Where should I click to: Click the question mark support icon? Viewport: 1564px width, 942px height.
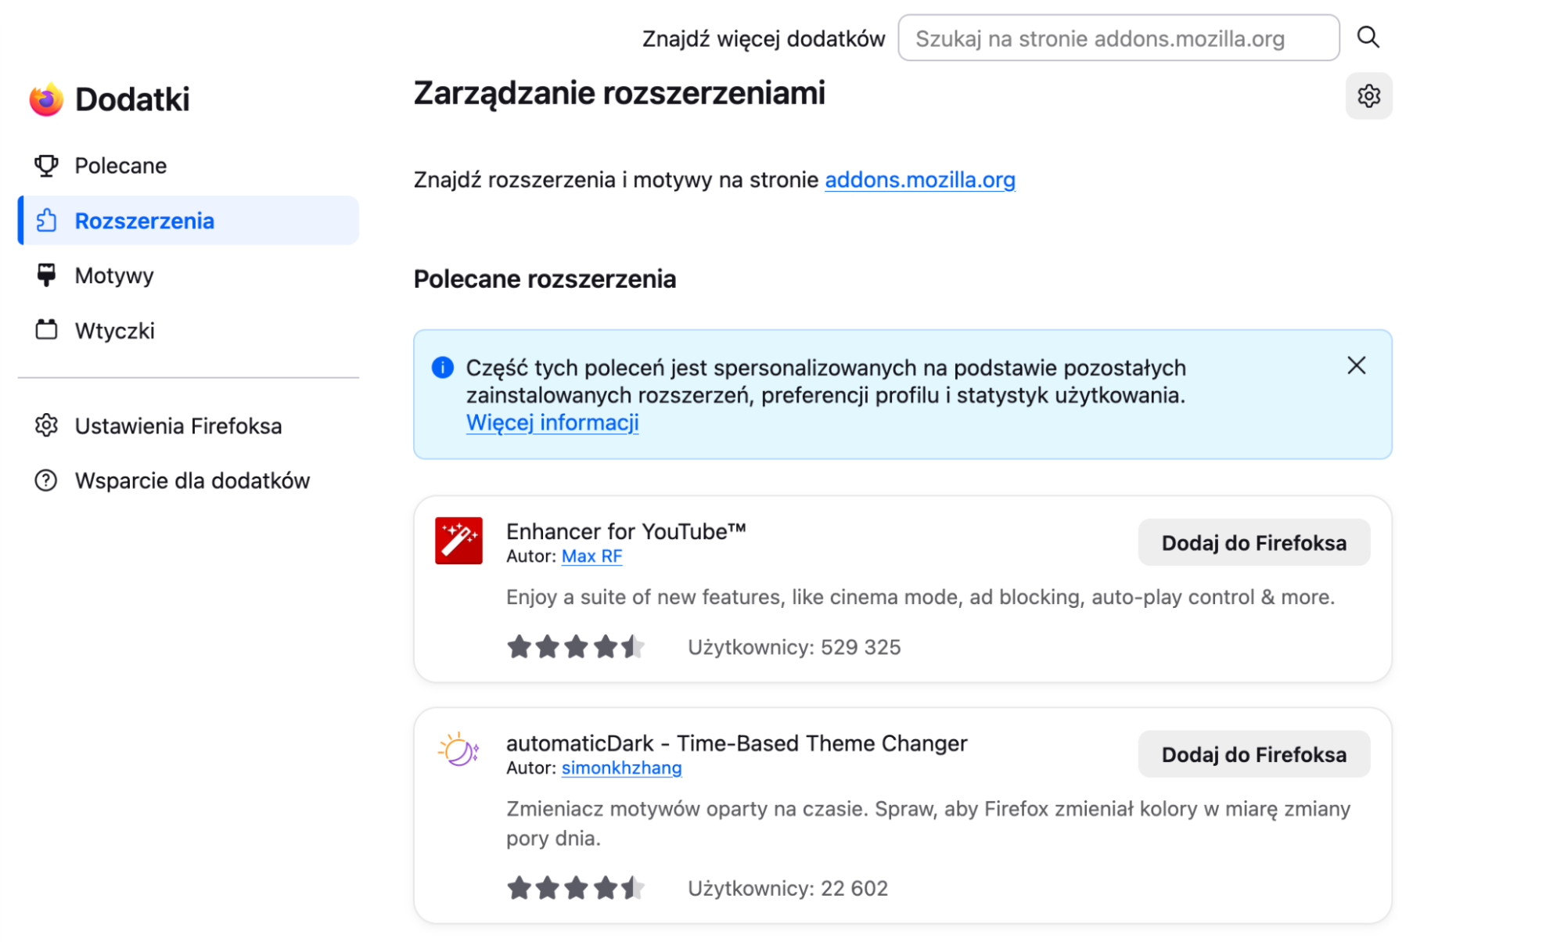coord(46,480)
